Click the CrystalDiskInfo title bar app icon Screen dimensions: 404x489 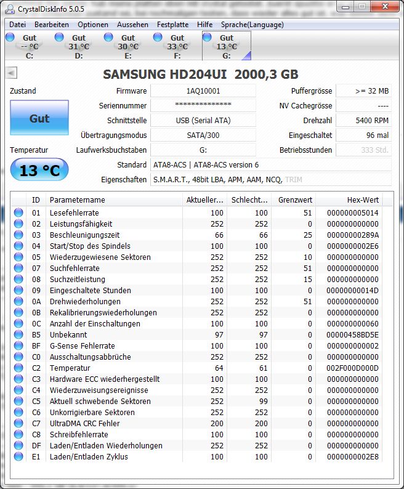pos(10,9)
